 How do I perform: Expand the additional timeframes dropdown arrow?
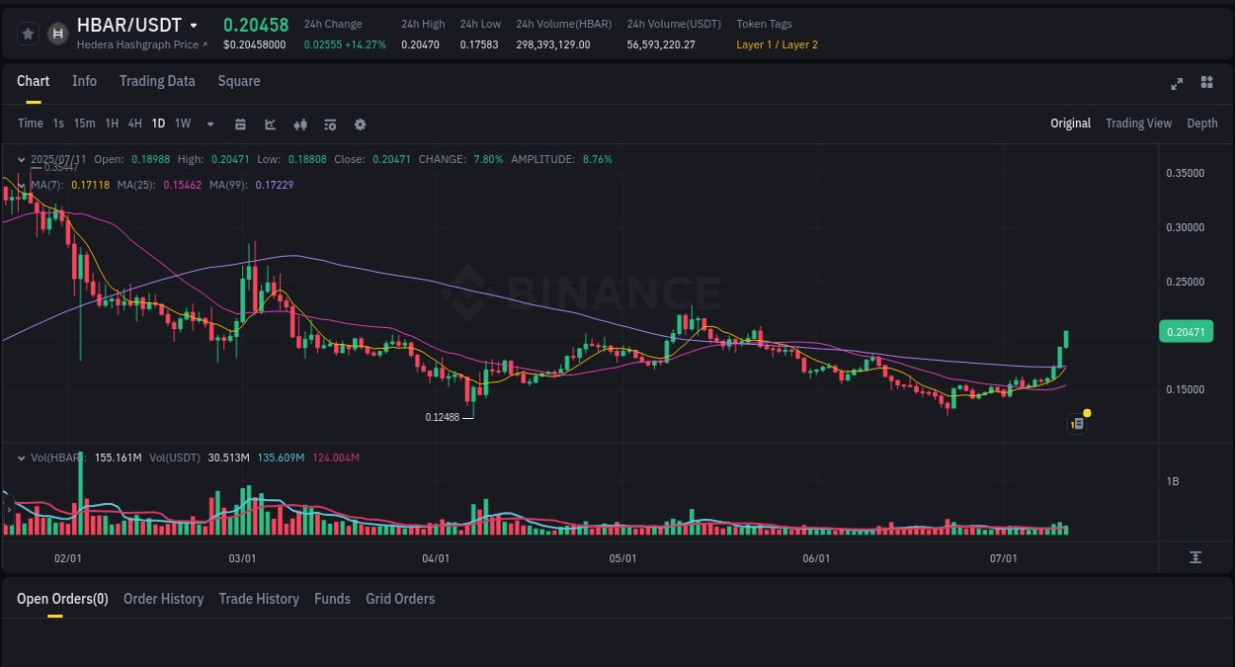coord(209,124)
